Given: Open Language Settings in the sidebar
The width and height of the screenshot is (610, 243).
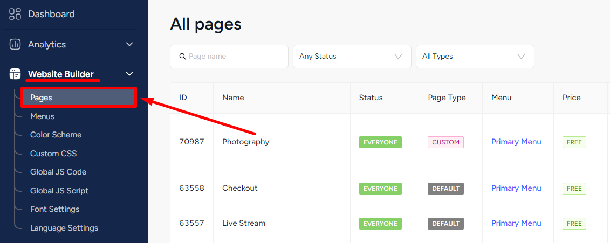Looking at the screenshot, I should tap(64, 228).
